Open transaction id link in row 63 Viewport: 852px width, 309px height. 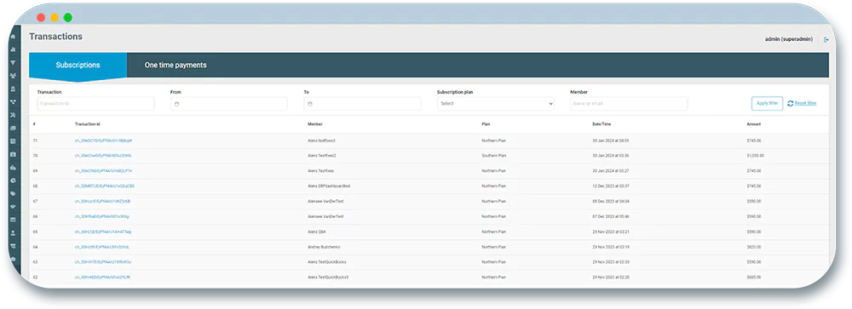pos(103,262)
